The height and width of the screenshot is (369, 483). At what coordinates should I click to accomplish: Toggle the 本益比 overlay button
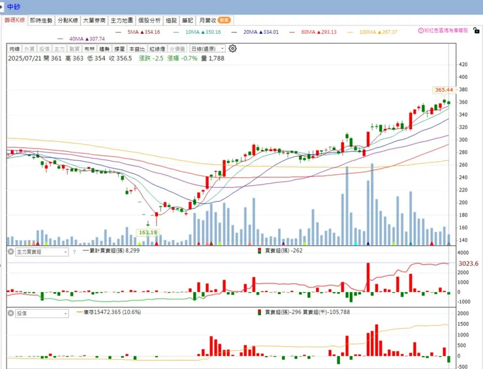(x=137, y=49)
